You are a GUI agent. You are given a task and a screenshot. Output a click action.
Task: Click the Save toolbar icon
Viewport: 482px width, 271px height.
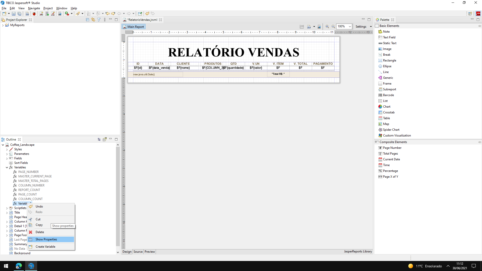pyautogui.click(x=14, y=14)
